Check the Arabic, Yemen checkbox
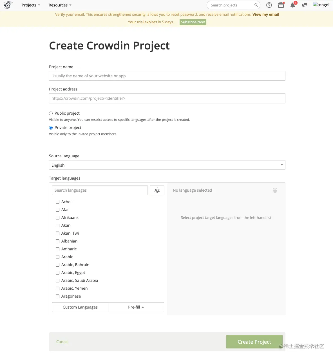The height and width of the screenshot is (358, 333). 57,288
